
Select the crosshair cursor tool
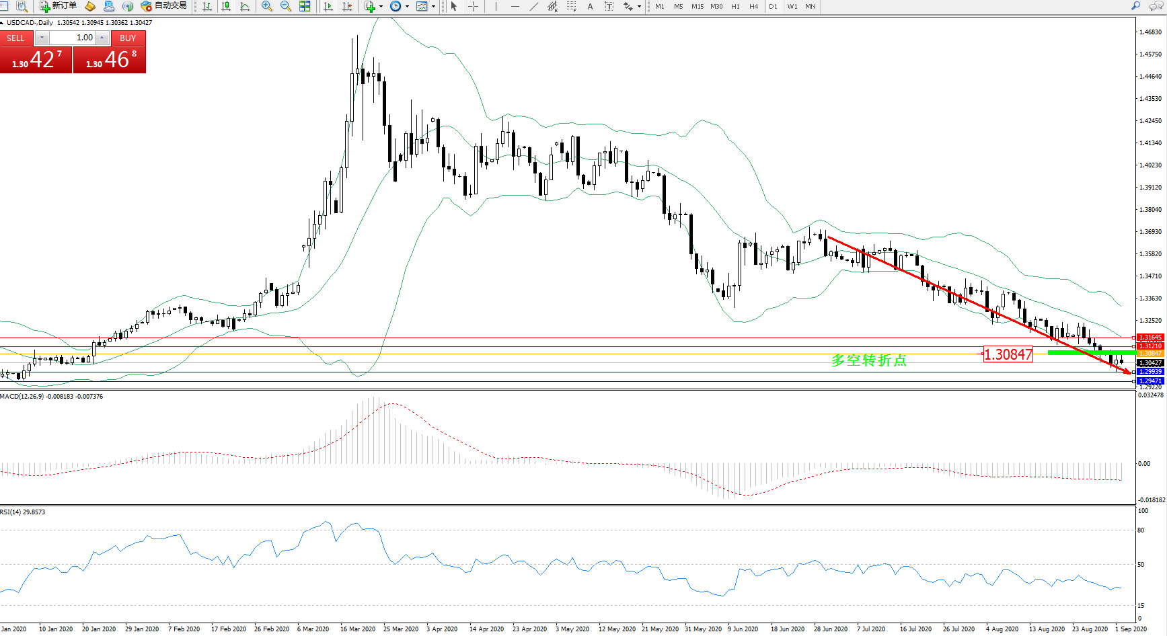[x=474, y=7]
